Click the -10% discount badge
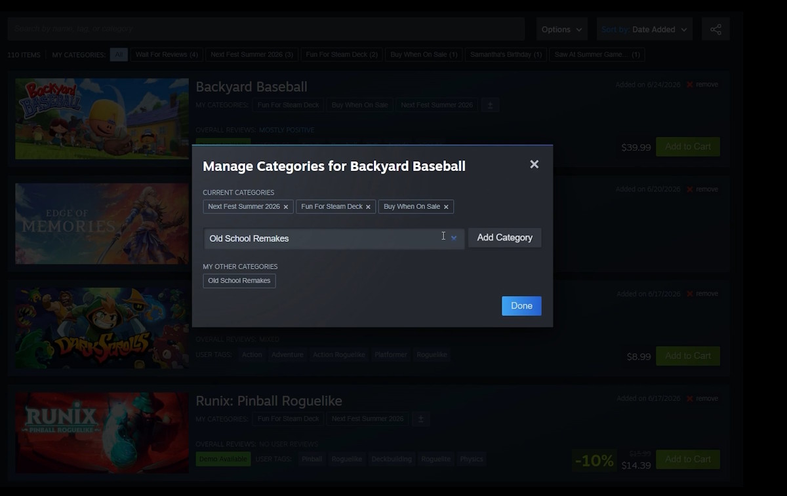Viewport: 787px width, 496px height. click(x=594, y=460)
